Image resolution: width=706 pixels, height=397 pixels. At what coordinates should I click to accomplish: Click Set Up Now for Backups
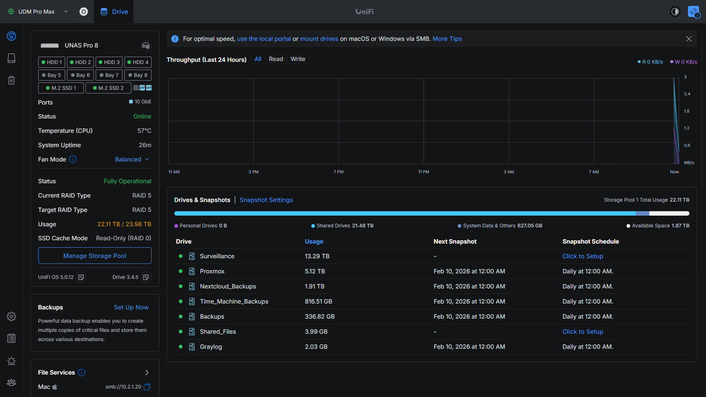click(x=131, y=308)
